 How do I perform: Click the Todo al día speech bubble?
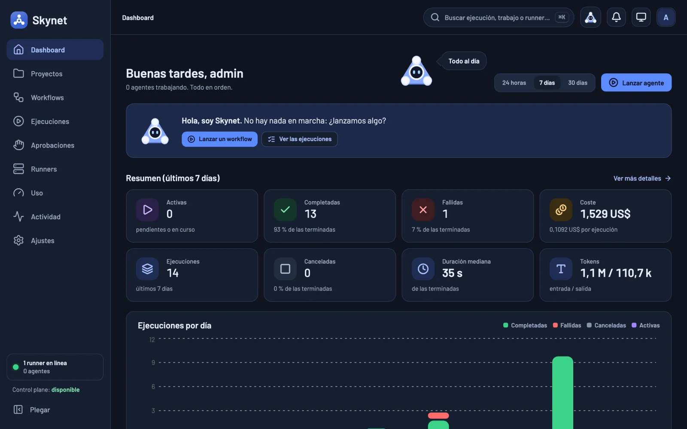click(464, 61)
